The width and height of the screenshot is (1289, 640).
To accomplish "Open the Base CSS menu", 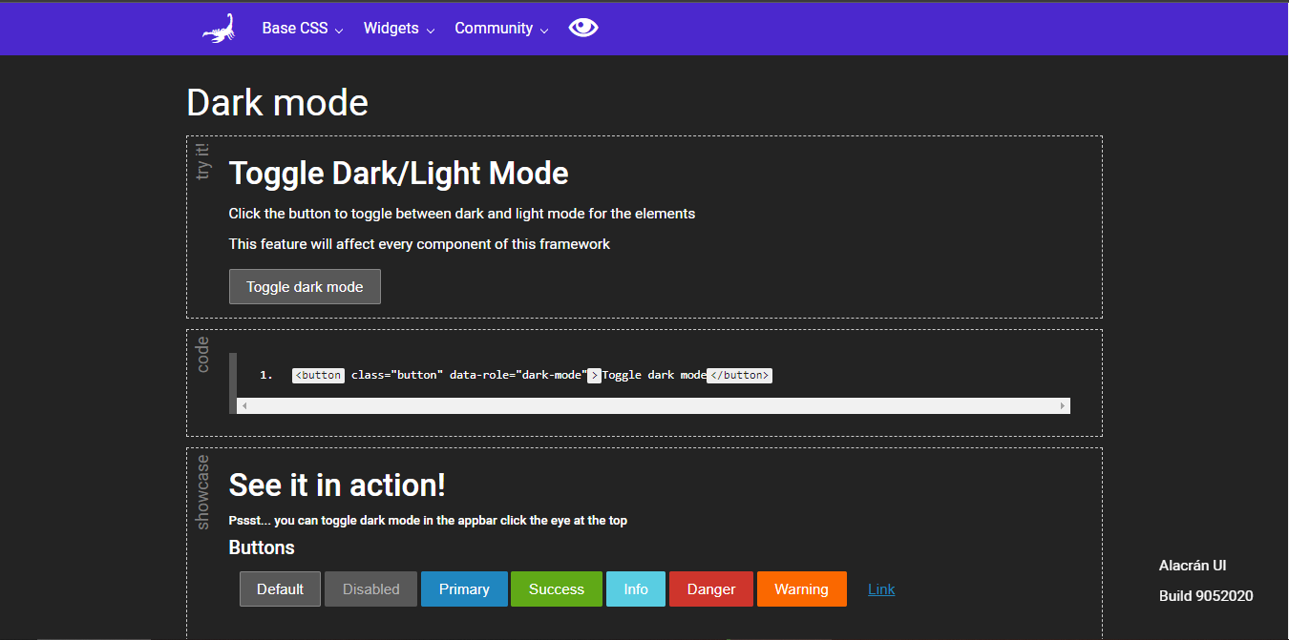I will tap(302, 29).
